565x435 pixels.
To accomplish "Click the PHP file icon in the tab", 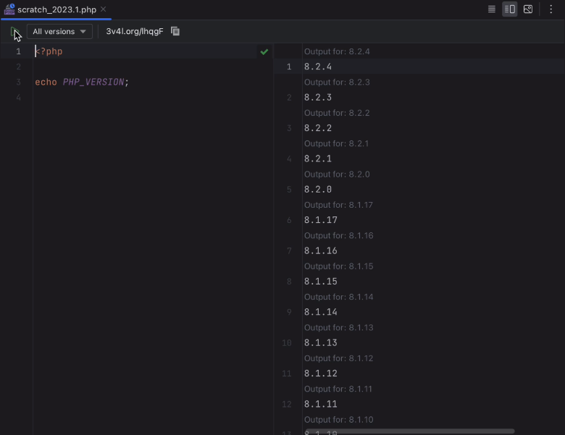I will pos(9,9).
